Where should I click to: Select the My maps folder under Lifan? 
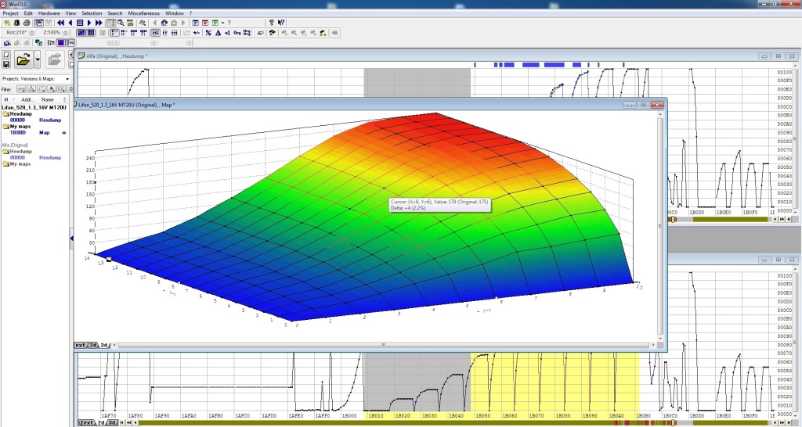click(17, 126)
